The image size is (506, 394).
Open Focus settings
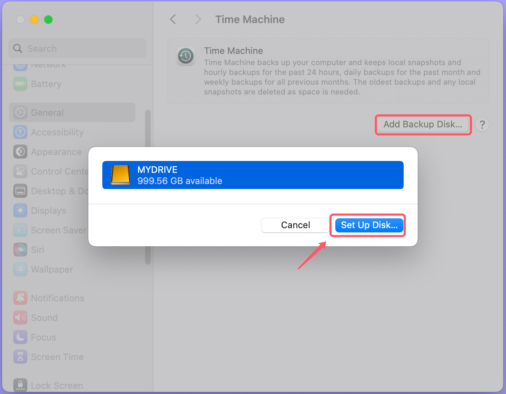click(43, 337)
